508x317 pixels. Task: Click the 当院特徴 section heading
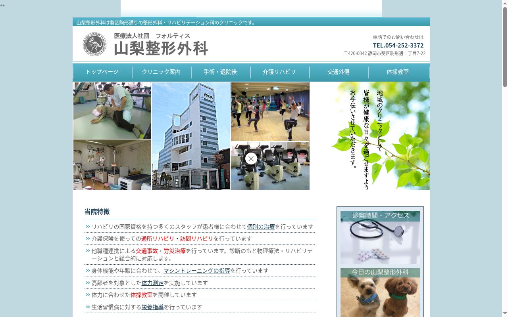click(x=97, y=212)
